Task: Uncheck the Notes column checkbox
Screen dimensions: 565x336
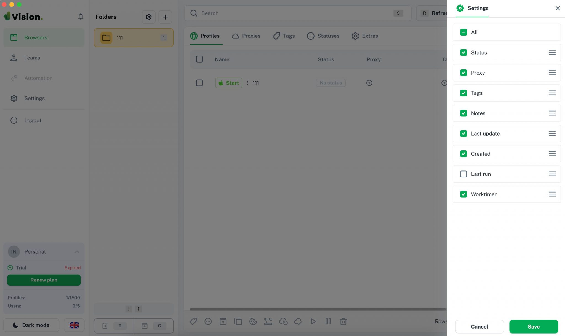Action: point(463,113)
